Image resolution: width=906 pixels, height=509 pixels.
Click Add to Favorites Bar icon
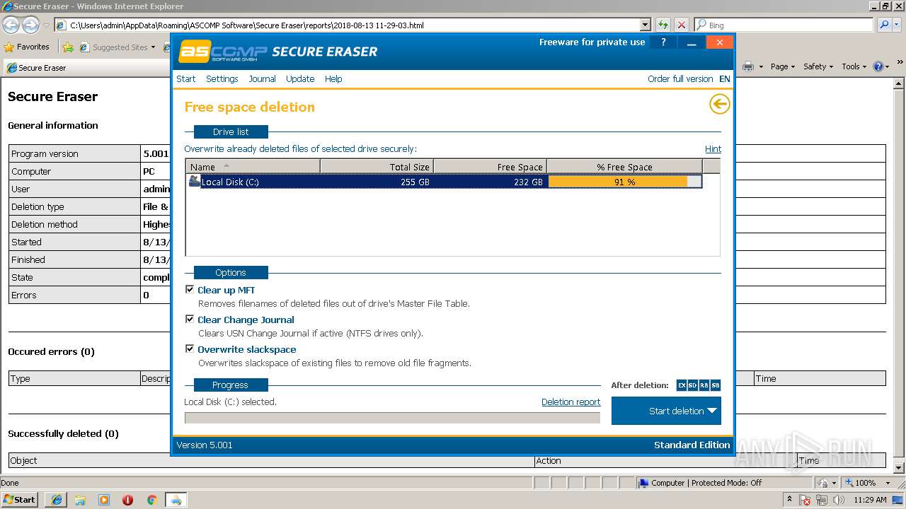(x=68, y=47)
